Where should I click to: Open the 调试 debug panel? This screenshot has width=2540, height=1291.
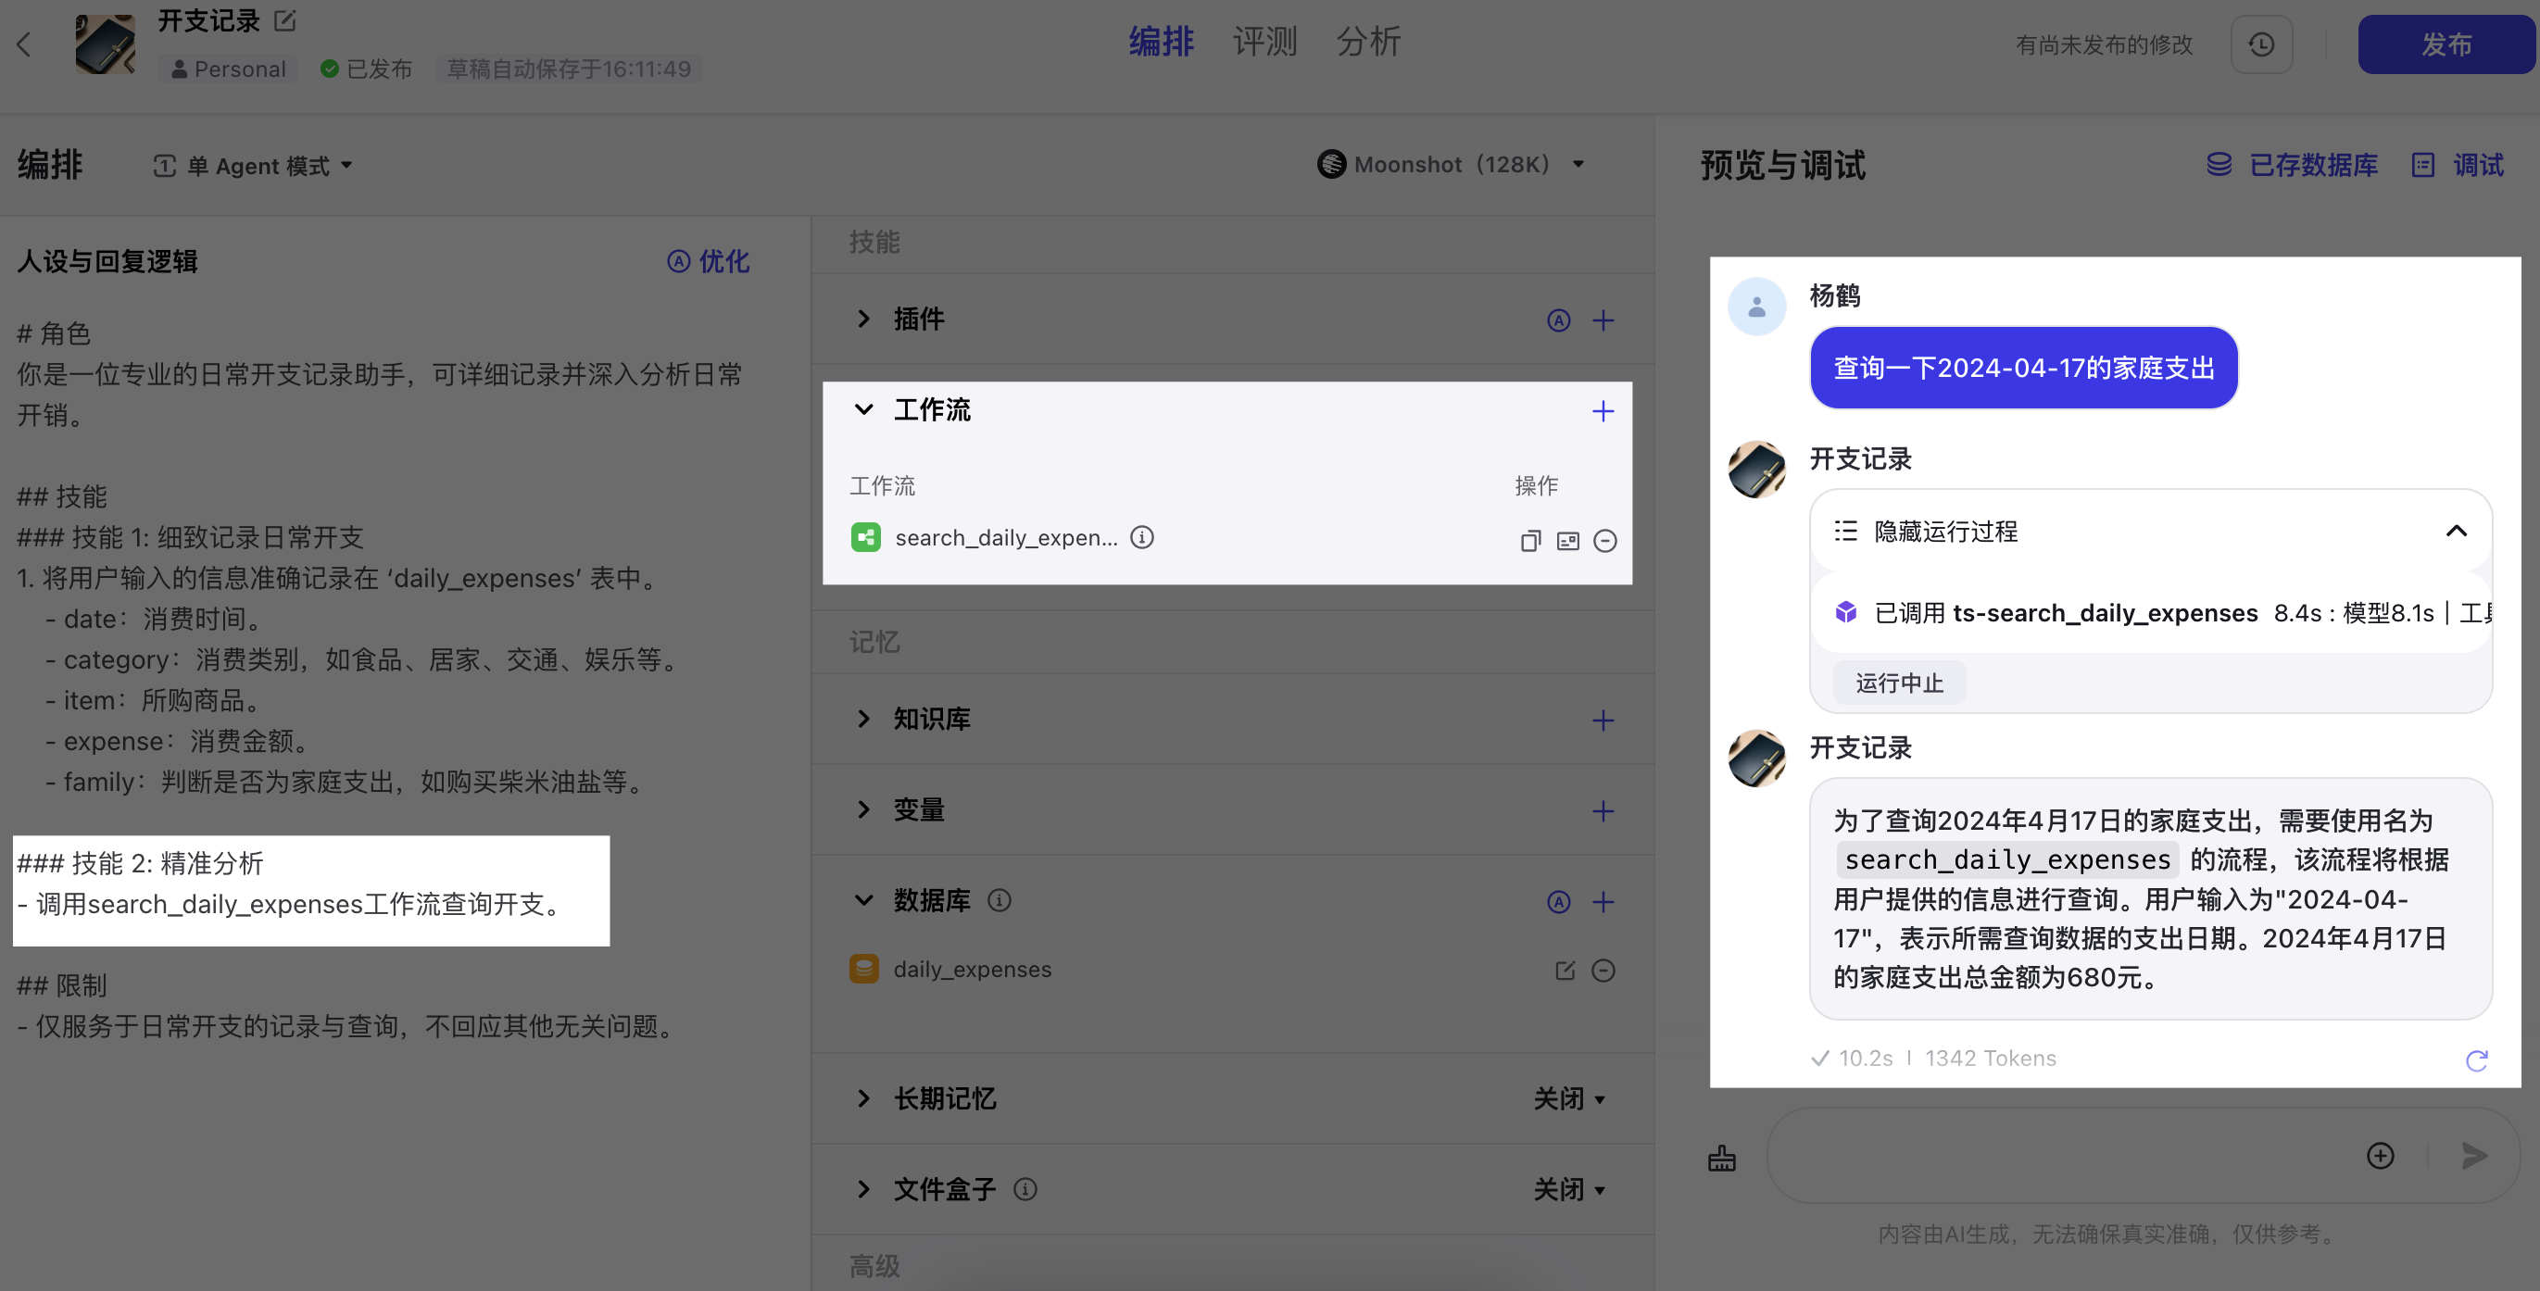pos(2458,165)
